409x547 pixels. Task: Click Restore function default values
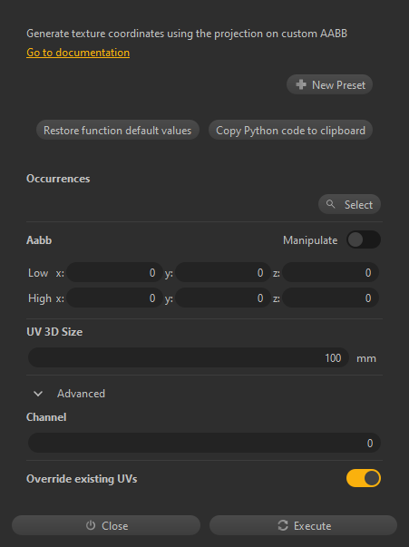[118, 130]
